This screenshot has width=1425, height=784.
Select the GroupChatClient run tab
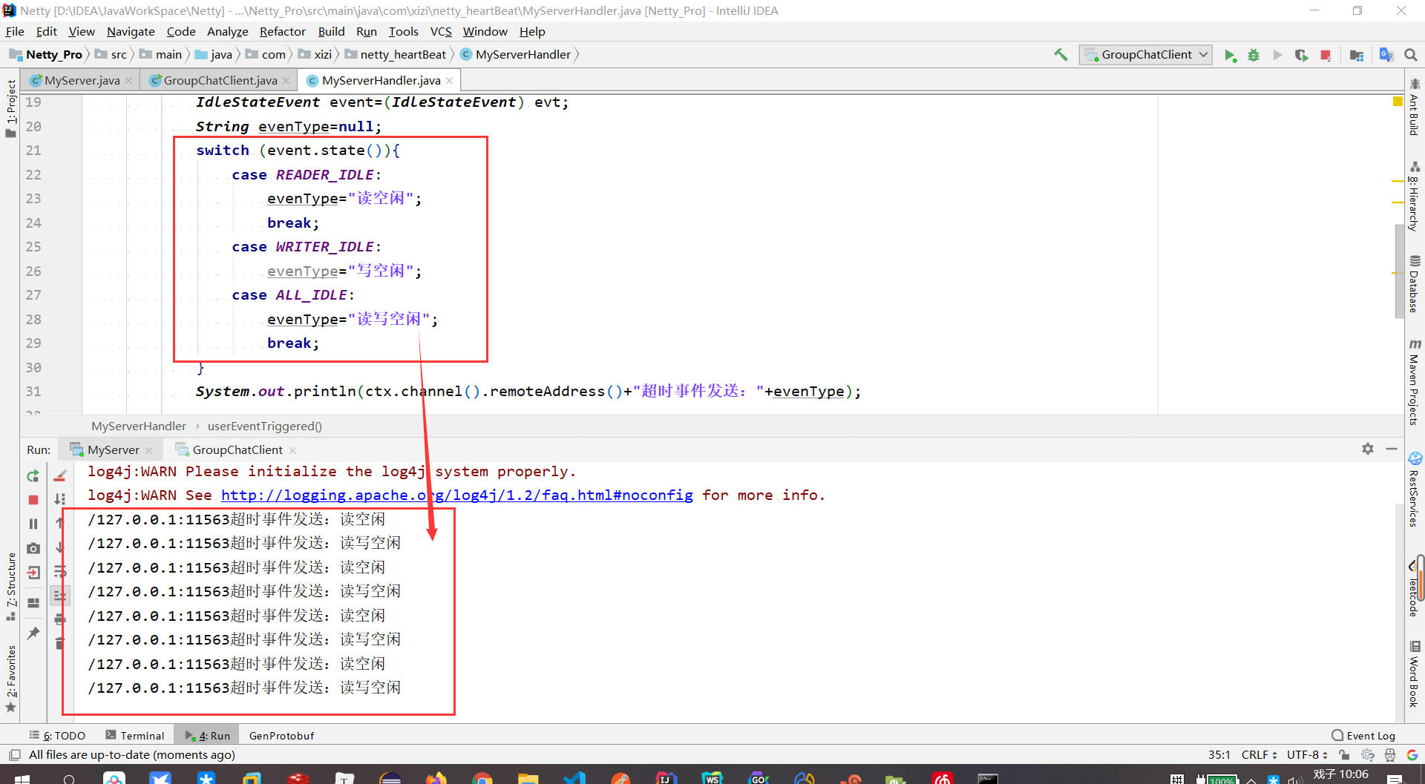coord(237,449)
